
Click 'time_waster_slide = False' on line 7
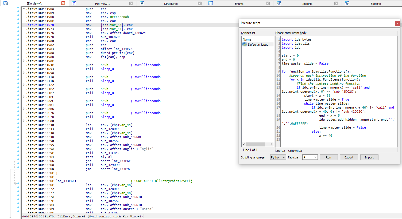(x=305, y=63)
